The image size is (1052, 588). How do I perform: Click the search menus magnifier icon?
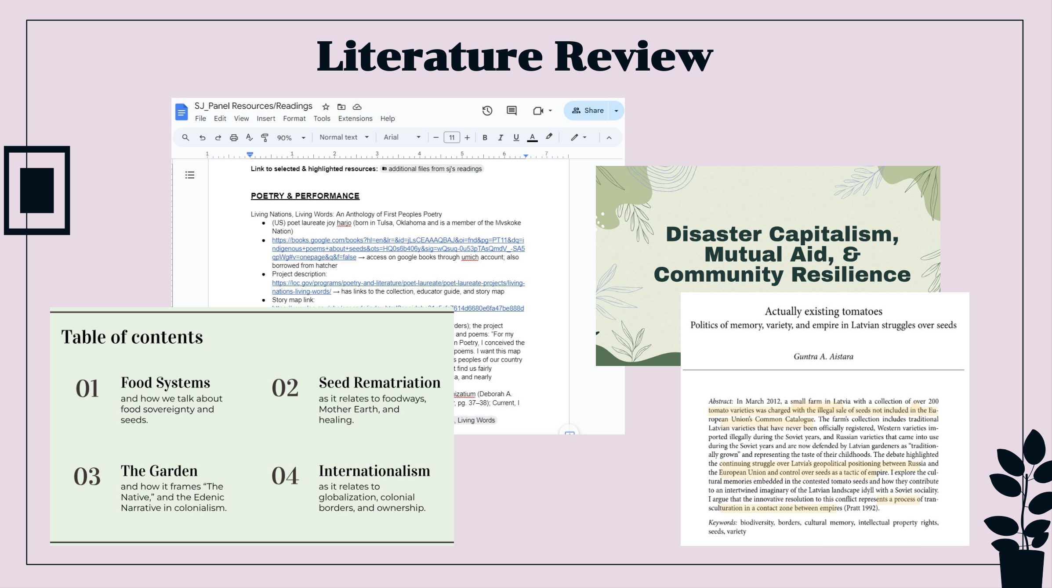coord(185,137)
